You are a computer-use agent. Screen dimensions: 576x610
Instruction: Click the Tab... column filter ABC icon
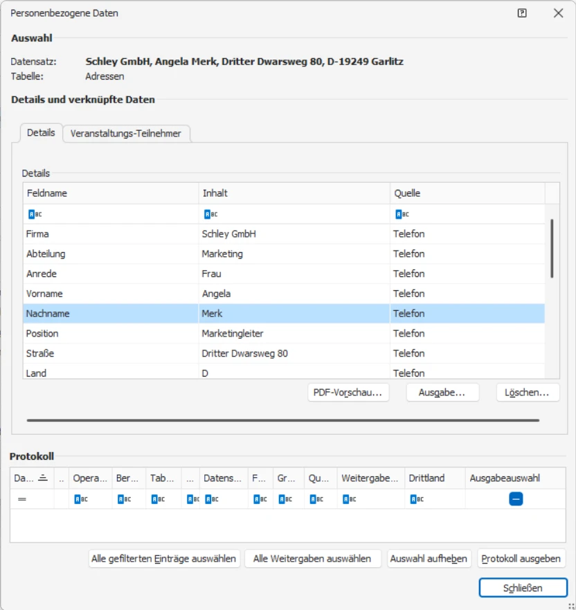click(x=158, y=499)
